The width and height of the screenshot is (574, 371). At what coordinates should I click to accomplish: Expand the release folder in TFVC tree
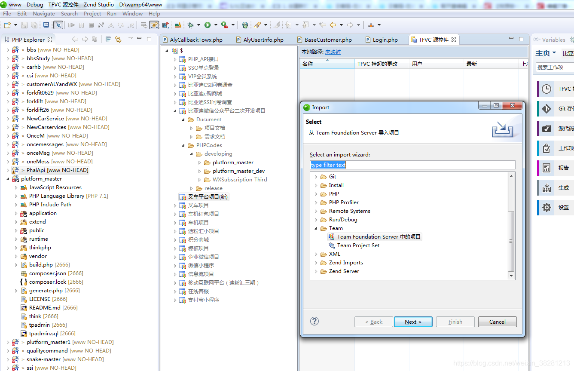point(192,188)
